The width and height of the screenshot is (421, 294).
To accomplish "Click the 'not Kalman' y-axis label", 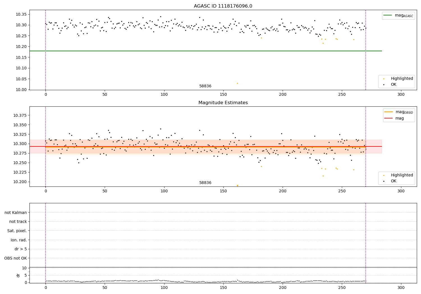I will (16, 213).
